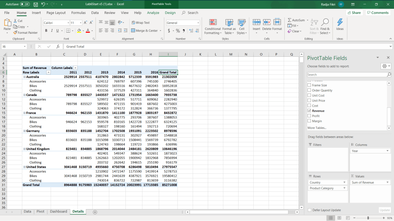
Task: Open the Analyze ribbon tab
Action: (x=153, y=13)
